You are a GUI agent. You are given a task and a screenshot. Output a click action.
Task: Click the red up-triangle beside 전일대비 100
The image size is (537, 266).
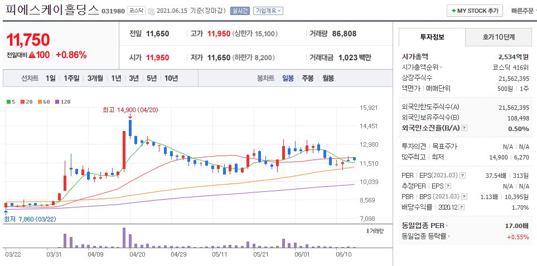tap(32, 55)
